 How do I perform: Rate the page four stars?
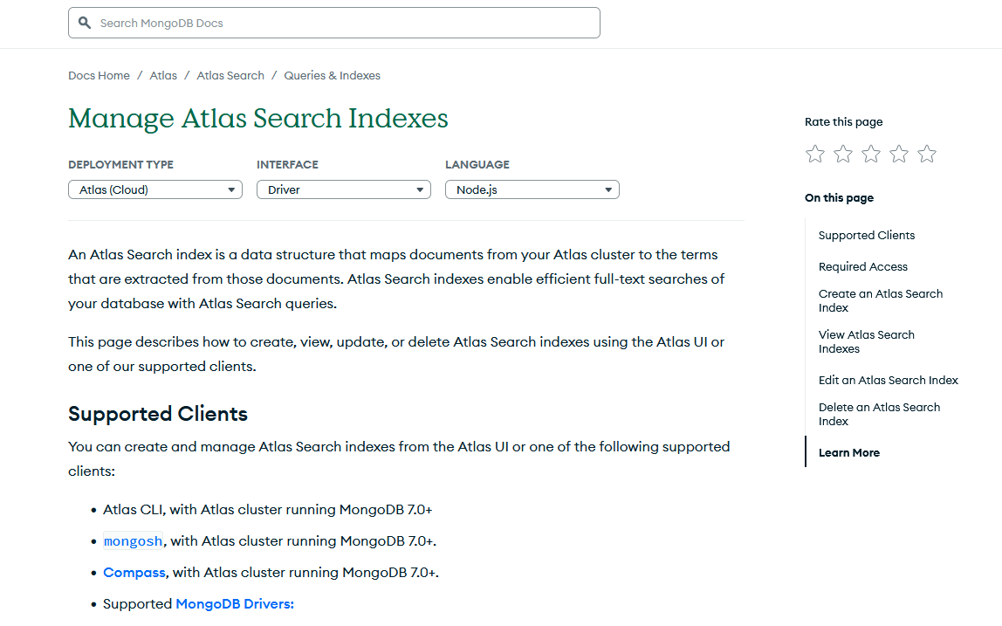point(898,153)
